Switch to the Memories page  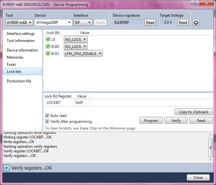(x=15, y=57)
